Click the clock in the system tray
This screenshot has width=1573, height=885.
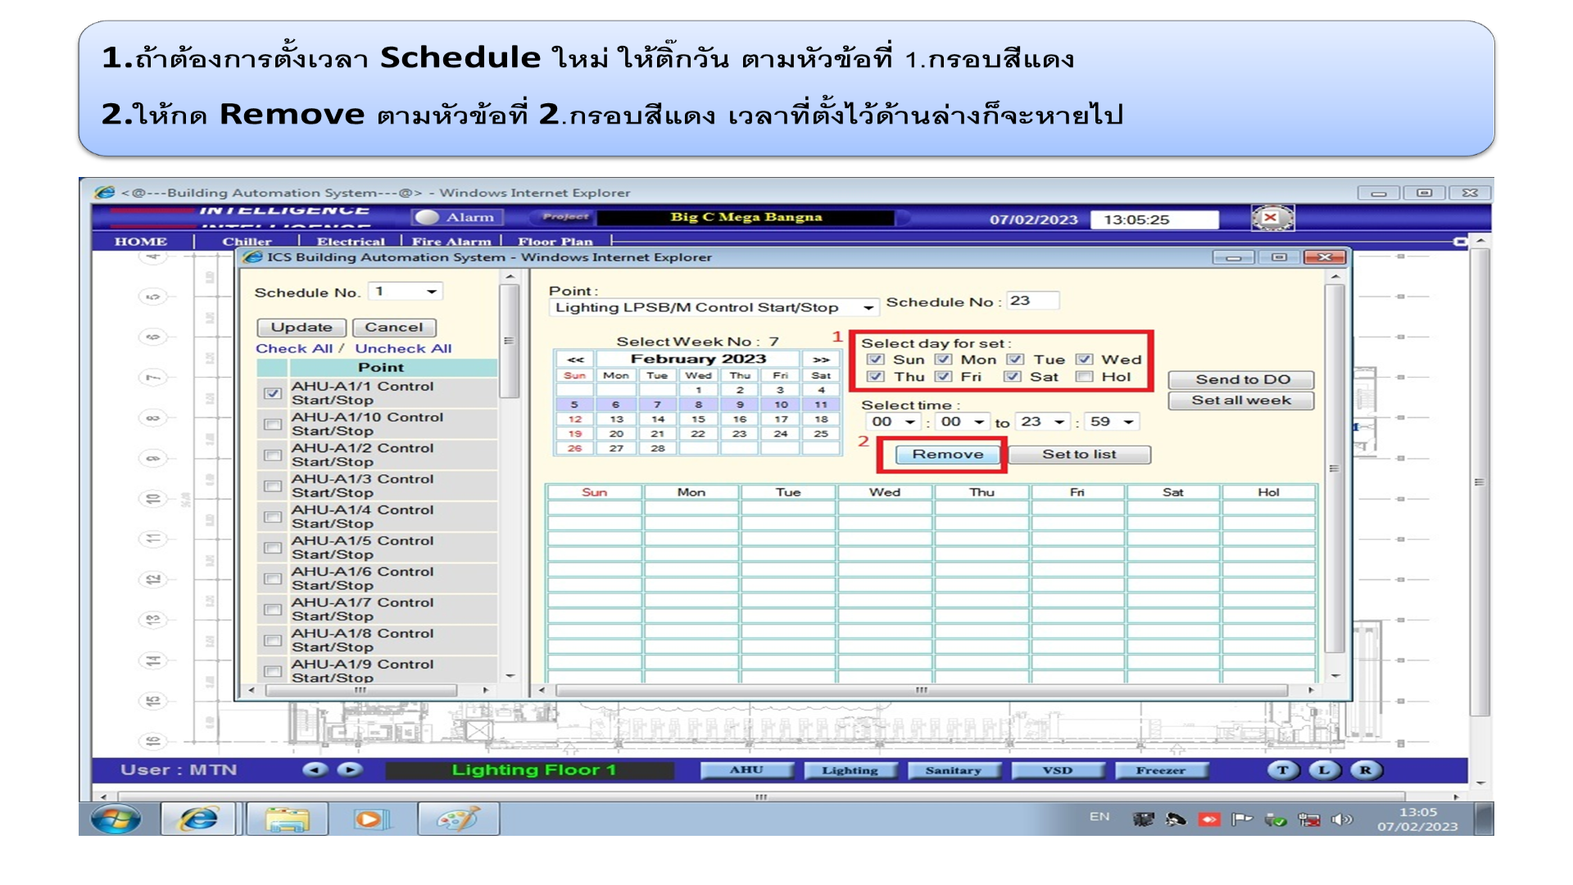pyautogui.click(x=1417, y=819)
